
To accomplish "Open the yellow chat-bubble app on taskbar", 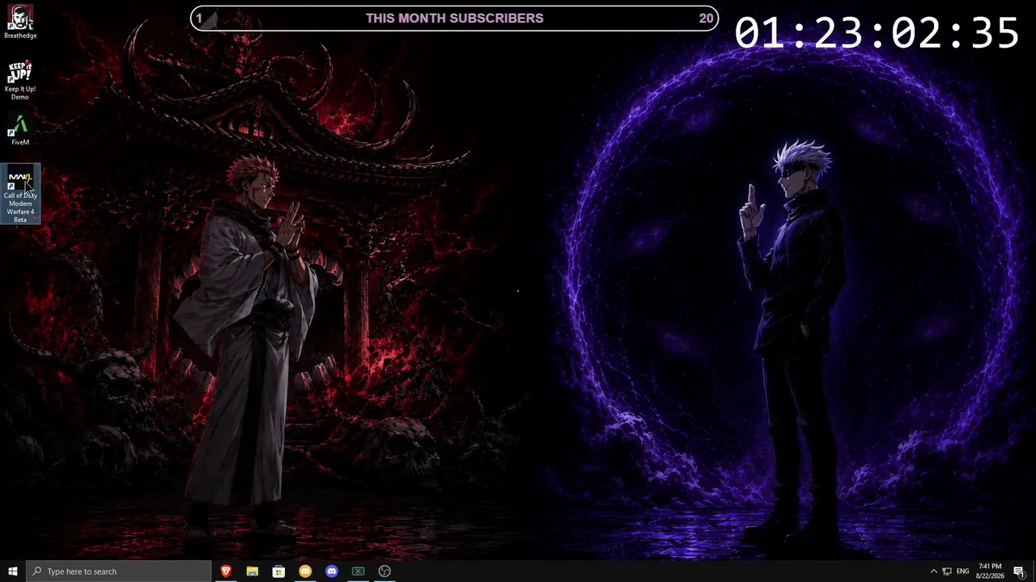I will pos(305,571).
